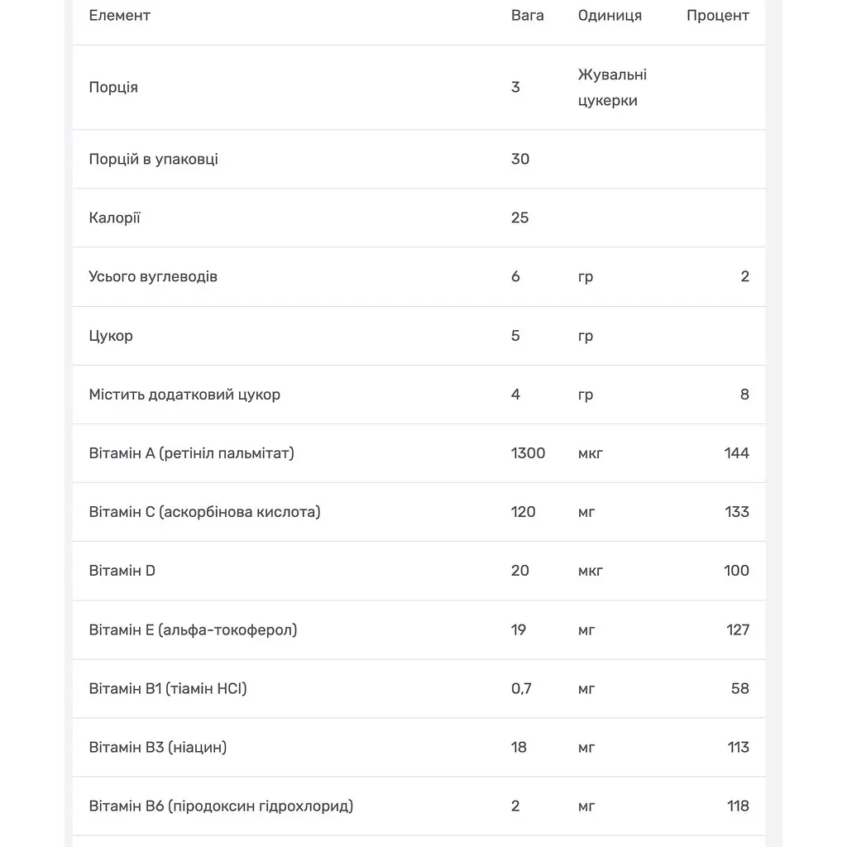Click Вітамін B6 (піродоксин гідрохлорид) label

[x=221, y=806]
